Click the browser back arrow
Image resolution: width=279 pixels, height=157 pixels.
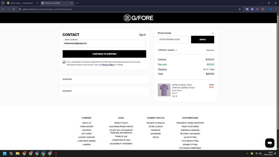[x=3, y=9]
